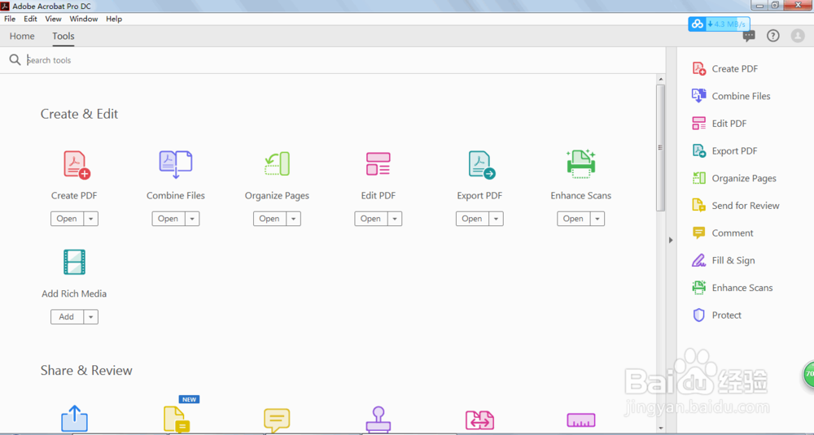Open the Window menu

tap(84, 19)
